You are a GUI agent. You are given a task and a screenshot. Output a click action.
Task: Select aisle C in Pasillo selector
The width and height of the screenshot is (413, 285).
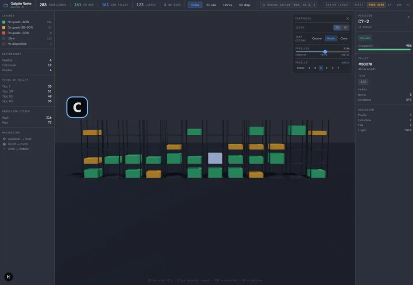[321, 68]
